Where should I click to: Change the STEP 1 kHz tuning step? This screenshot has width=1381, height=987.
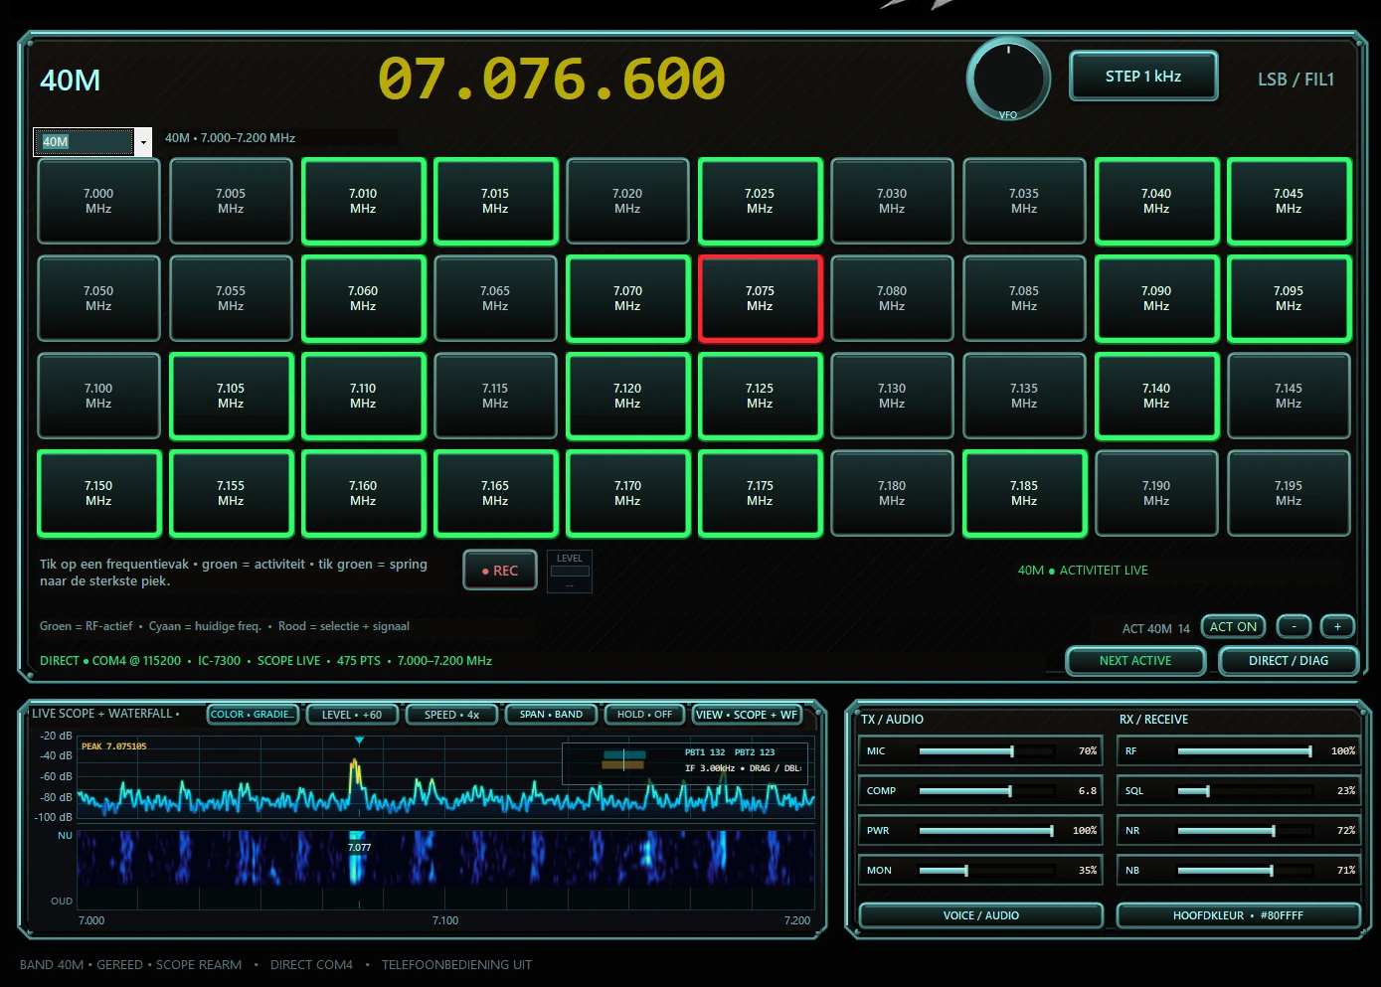[1143, 77]
